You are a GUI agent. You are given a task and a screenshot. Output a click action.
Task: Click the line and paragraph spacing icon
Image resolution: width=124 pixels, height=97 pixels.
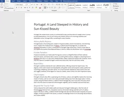click(55, 8)
